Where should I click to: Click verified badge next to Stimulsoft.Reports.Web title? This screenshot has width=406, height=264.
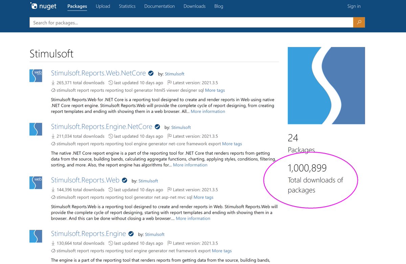[125, 180]
